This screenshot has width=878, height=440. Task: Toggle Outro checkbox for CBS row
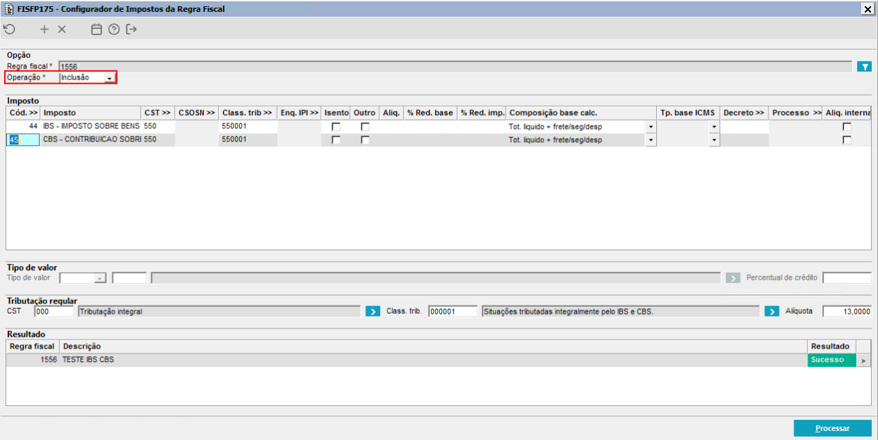coord(365,140)
